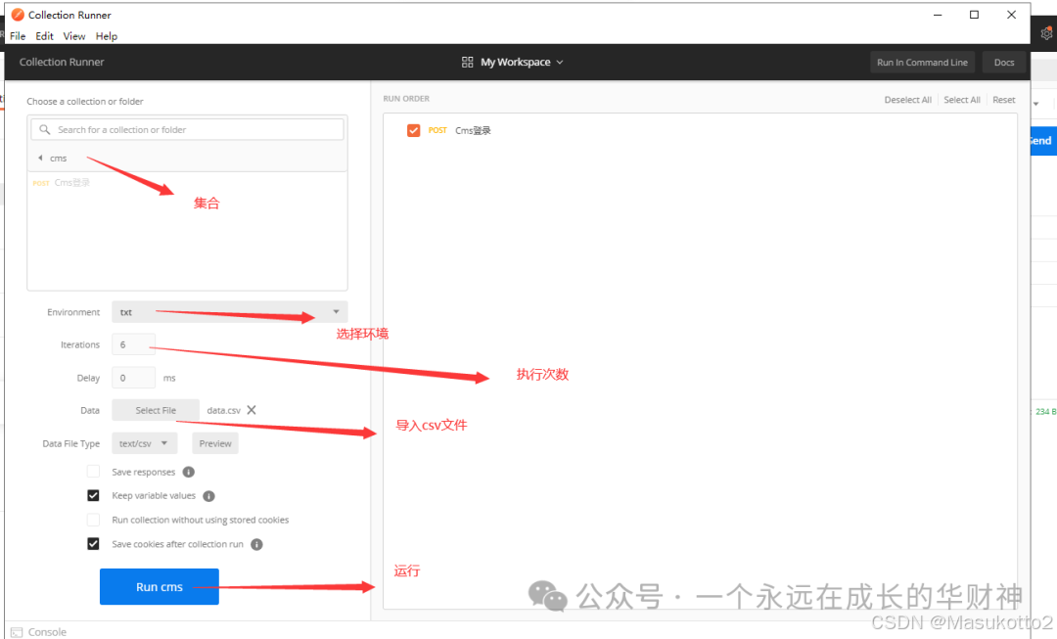
Task: Enable Save responses checkbox
Action: pyautogui.click(x=93, y=471)
